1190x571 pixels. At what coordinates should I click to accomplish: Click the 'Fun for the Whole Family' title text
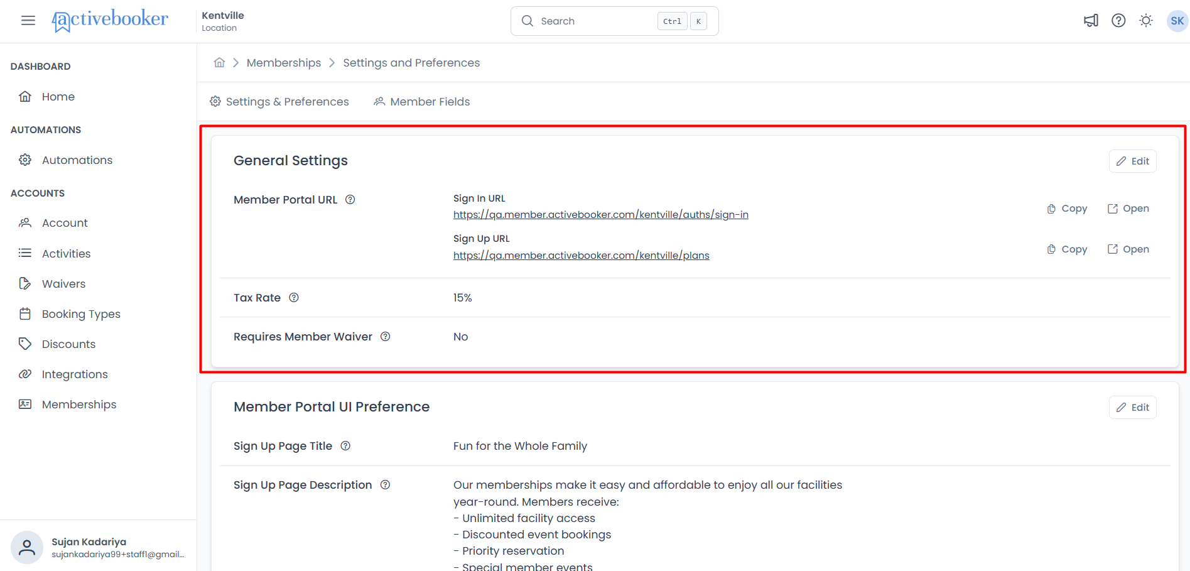520,446
